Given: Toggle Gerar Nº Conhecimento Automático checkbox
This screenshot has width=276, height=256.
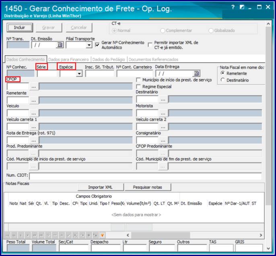Looking at the screenshot, I should [97, 45].
